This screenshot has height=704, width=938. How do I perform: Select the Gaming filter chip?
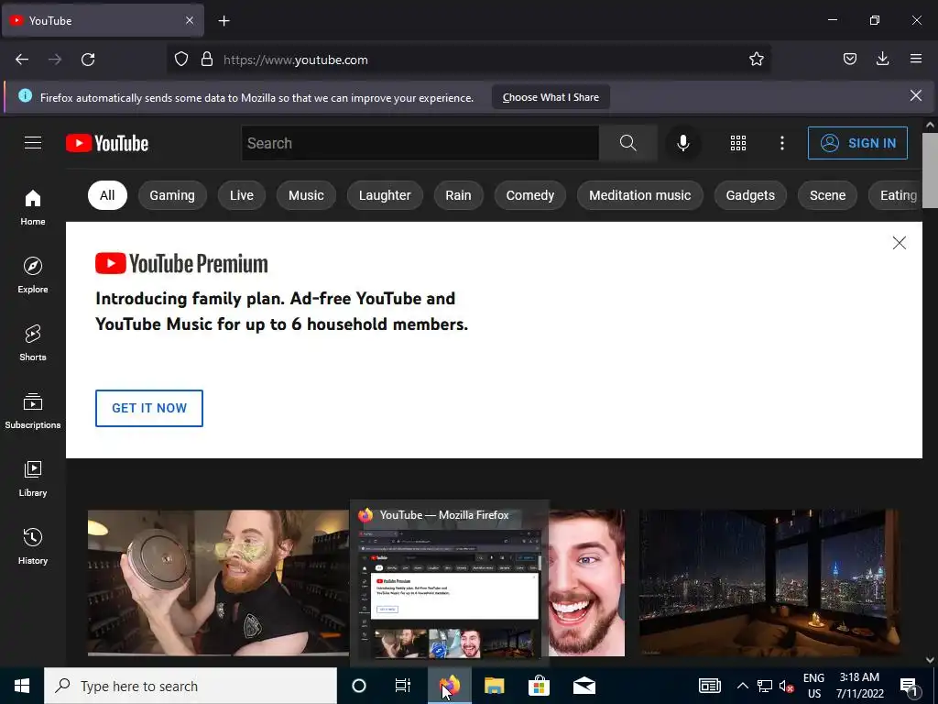click(172, 195)
